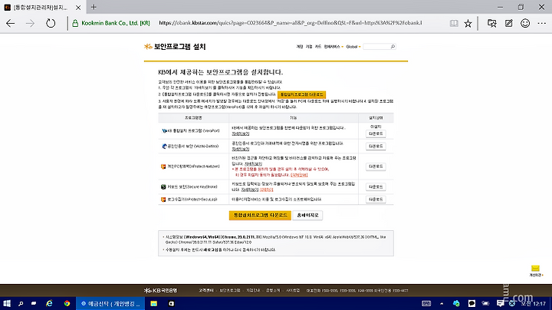Expand the 전체서비스 dropdown

point(333,47)
